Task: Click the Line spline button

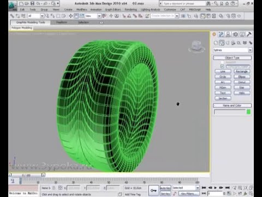Action: click(x=223, y=71)
